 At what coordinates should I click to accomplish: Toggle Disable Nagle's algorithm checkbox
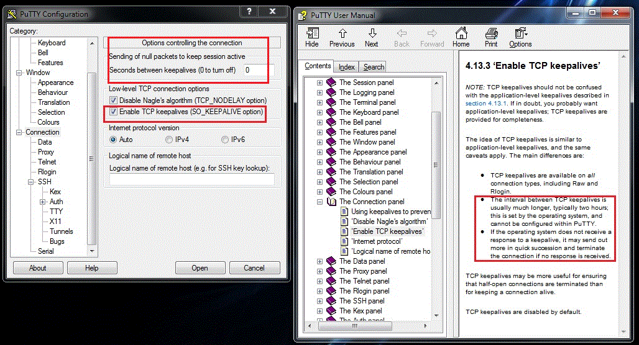click(113, 100)
